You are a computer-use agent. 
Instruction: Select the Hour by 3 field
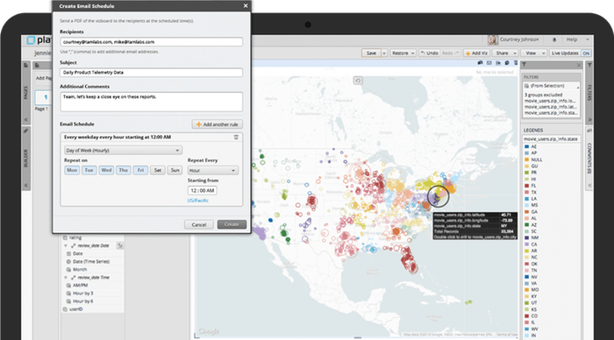82,294
